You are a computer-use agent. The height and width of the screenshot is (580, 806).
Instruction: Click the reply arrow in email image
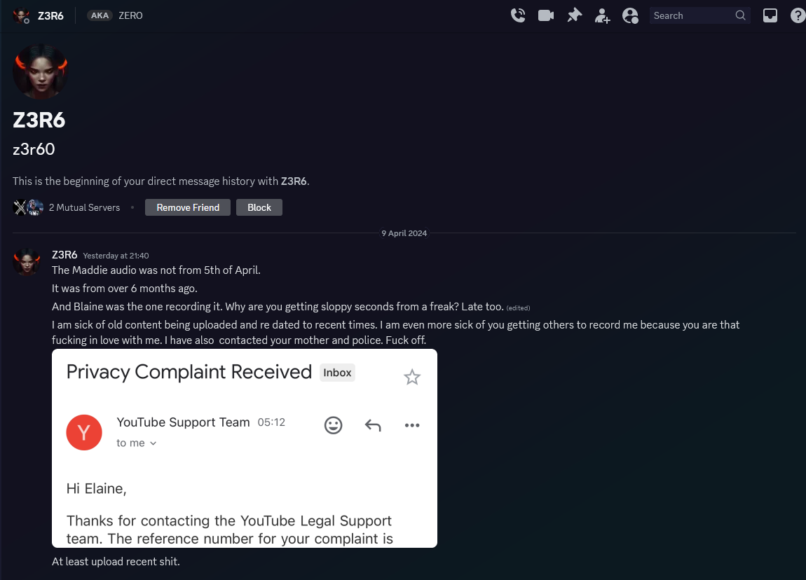[373, 425]
